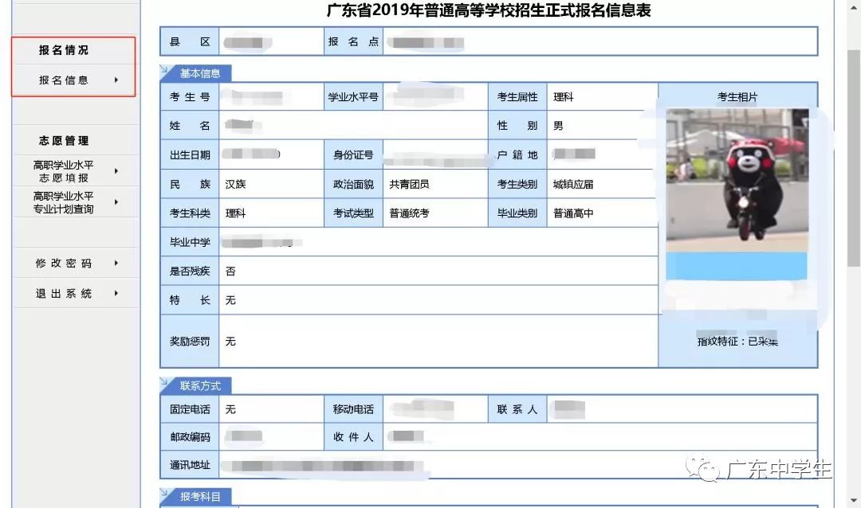Click the arrow icon beside 报名信息

(116, 80)
